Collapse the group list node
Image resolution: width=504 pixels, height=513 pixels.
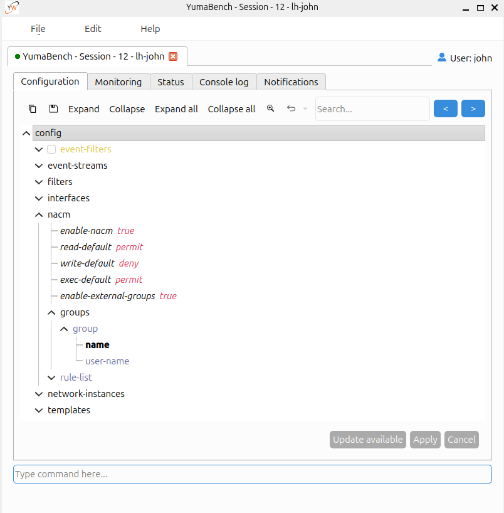64,329
